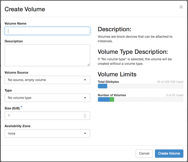
Task: Open the Type dropdown showing No volume type
Action: click(47, 98)
